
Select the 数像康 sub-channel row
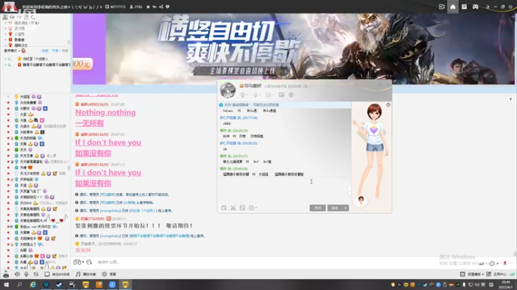tap(36, 39)
